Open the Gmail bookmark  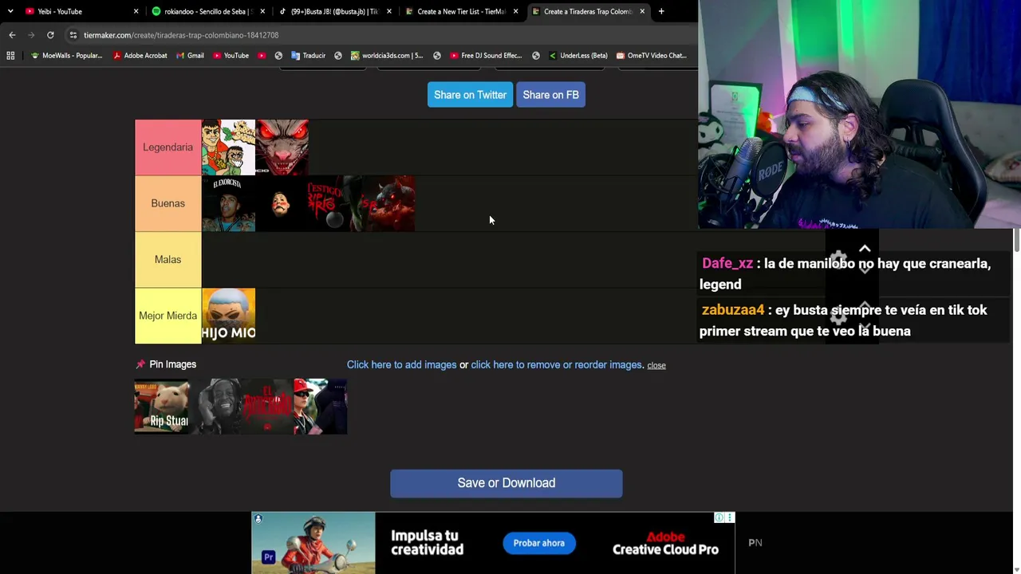click(x=189, y=56)
